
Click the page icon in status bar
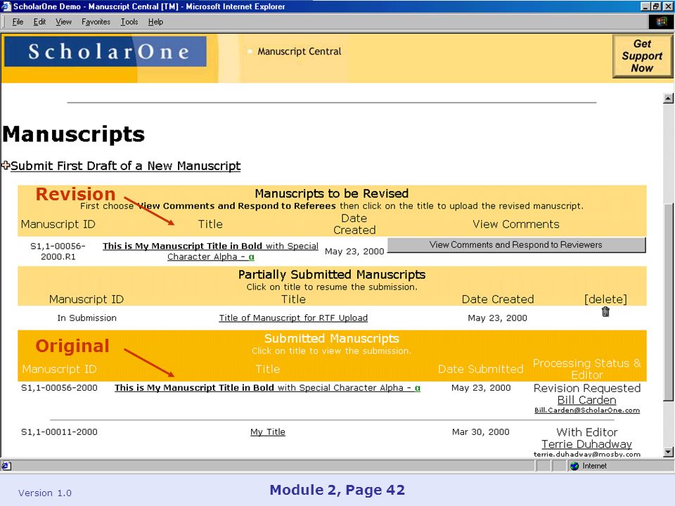click(6, 465)
